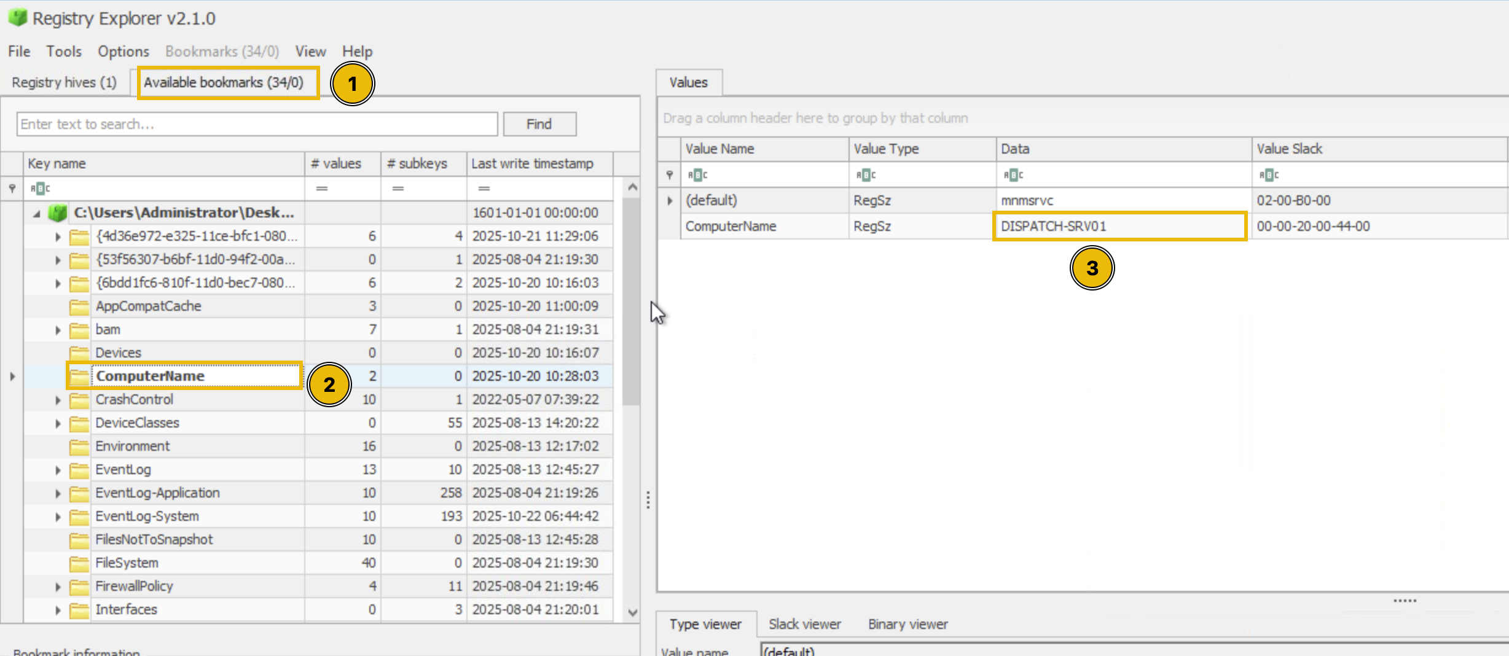Expand the FirewallPolicy key
This screenshot has width=1509, height=656.
pos(57,586)
